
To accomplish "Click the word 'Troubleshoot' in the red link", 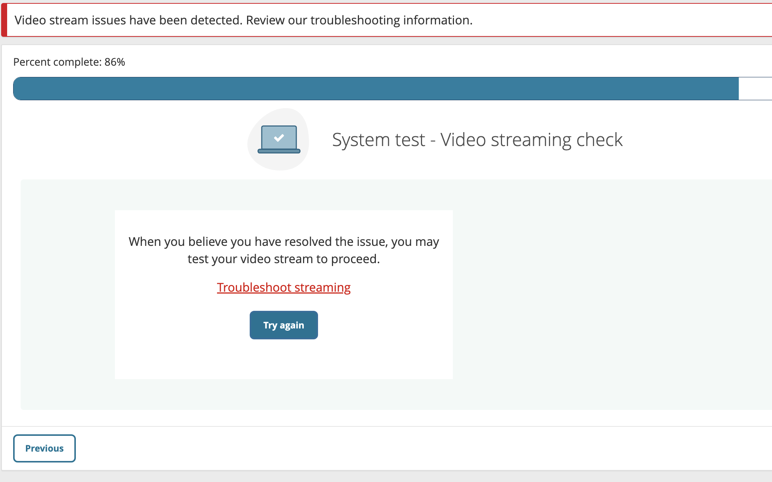I will (254, 288).
